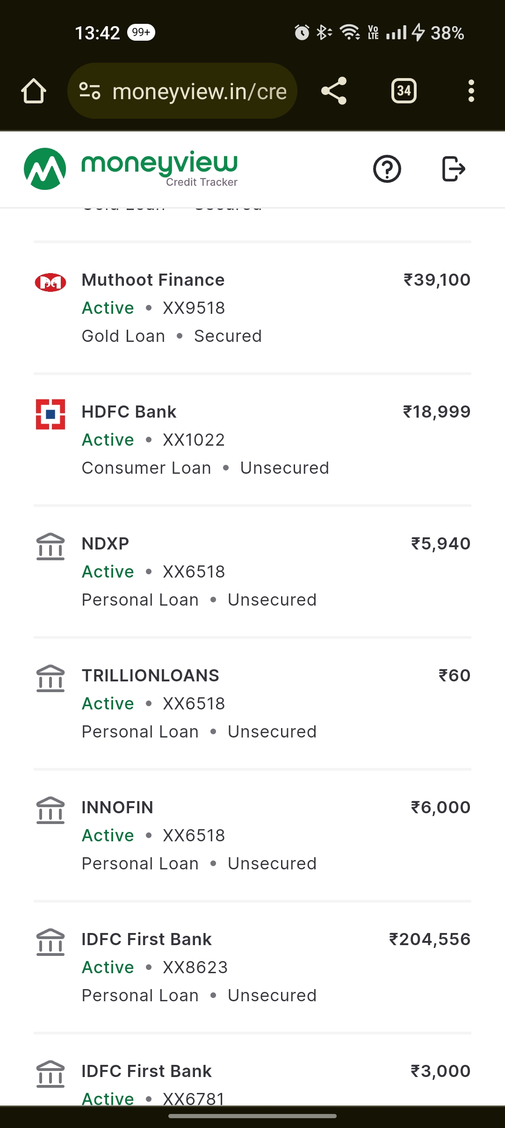The image size is (505, 1128).
Task: Tap the bank icon beside INNOFIN
Action: (x=50, y=810)
